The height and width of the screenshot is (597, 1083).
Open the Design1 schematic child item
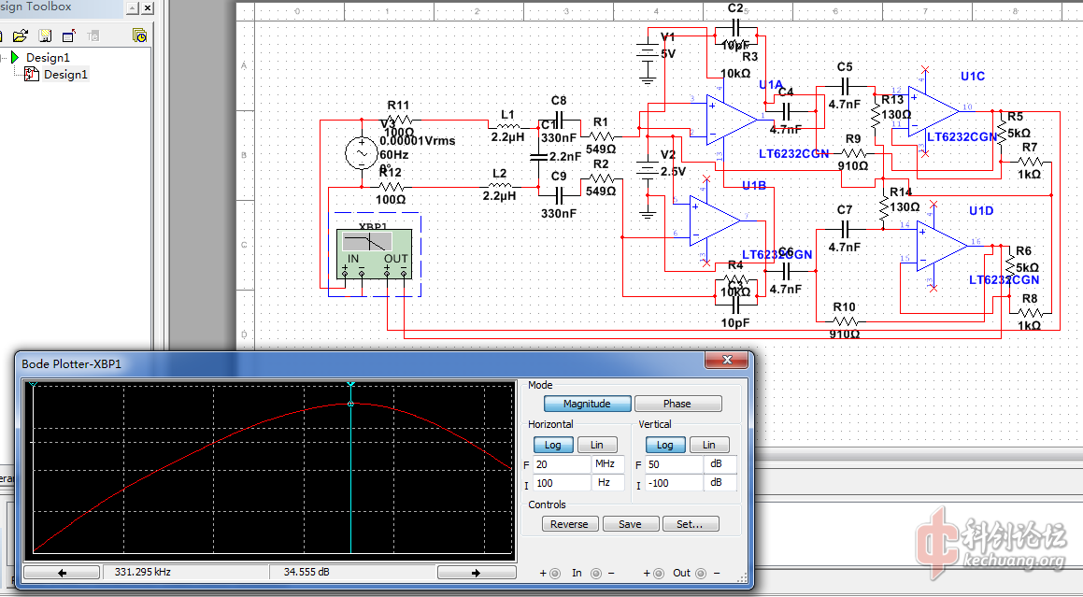point(64,74)
